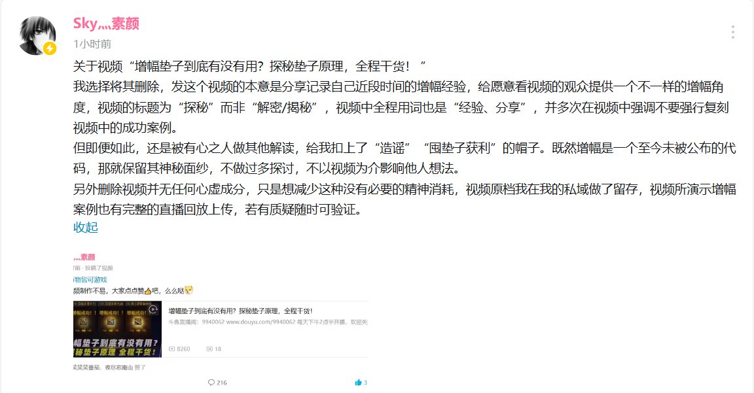Click the video cover thumbnail in the screenshot
Image resolution: width=754 pixels, height=393 pixels.
117,330
